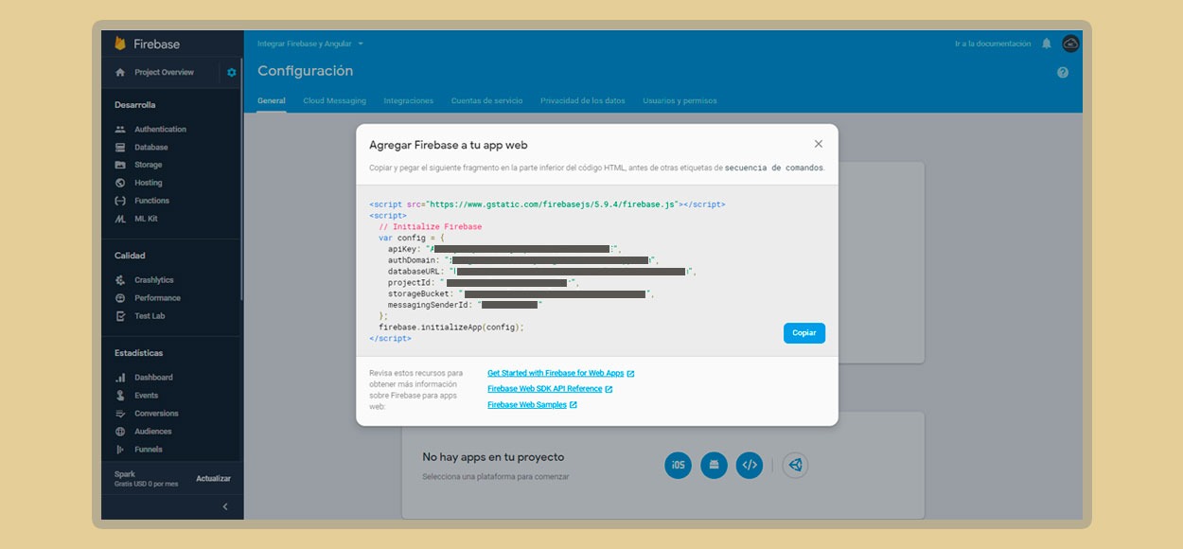The width and height of the screenshot is (1183, 549).
Task: Click the Copiar button
Action: coord(804,333)
